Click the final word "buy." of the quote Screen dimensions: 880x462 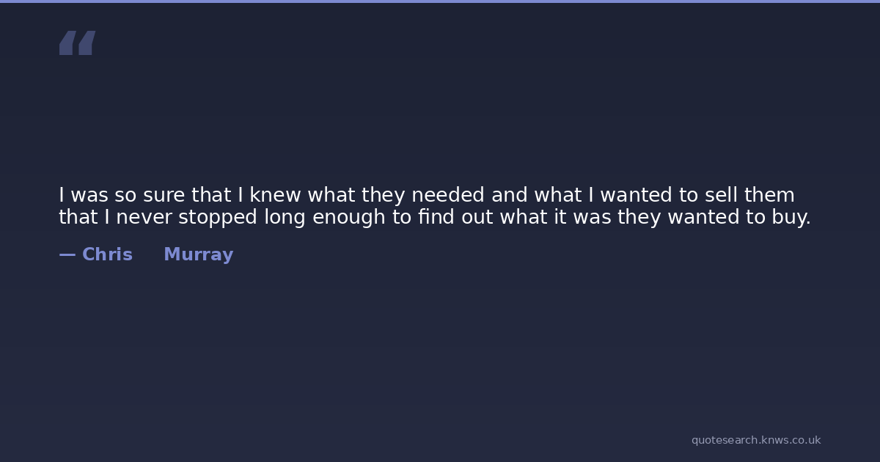790,218
